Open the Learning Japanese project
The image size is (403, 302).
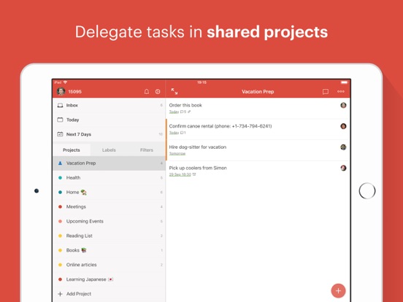110,279
